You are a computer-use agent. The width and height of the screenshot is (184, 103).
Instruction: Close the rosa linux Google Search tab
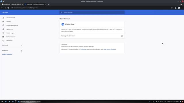(x=22, y=5)
